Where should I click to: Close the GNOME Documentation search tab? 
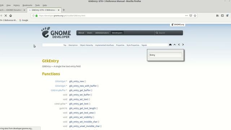click(x=24, y=10)
